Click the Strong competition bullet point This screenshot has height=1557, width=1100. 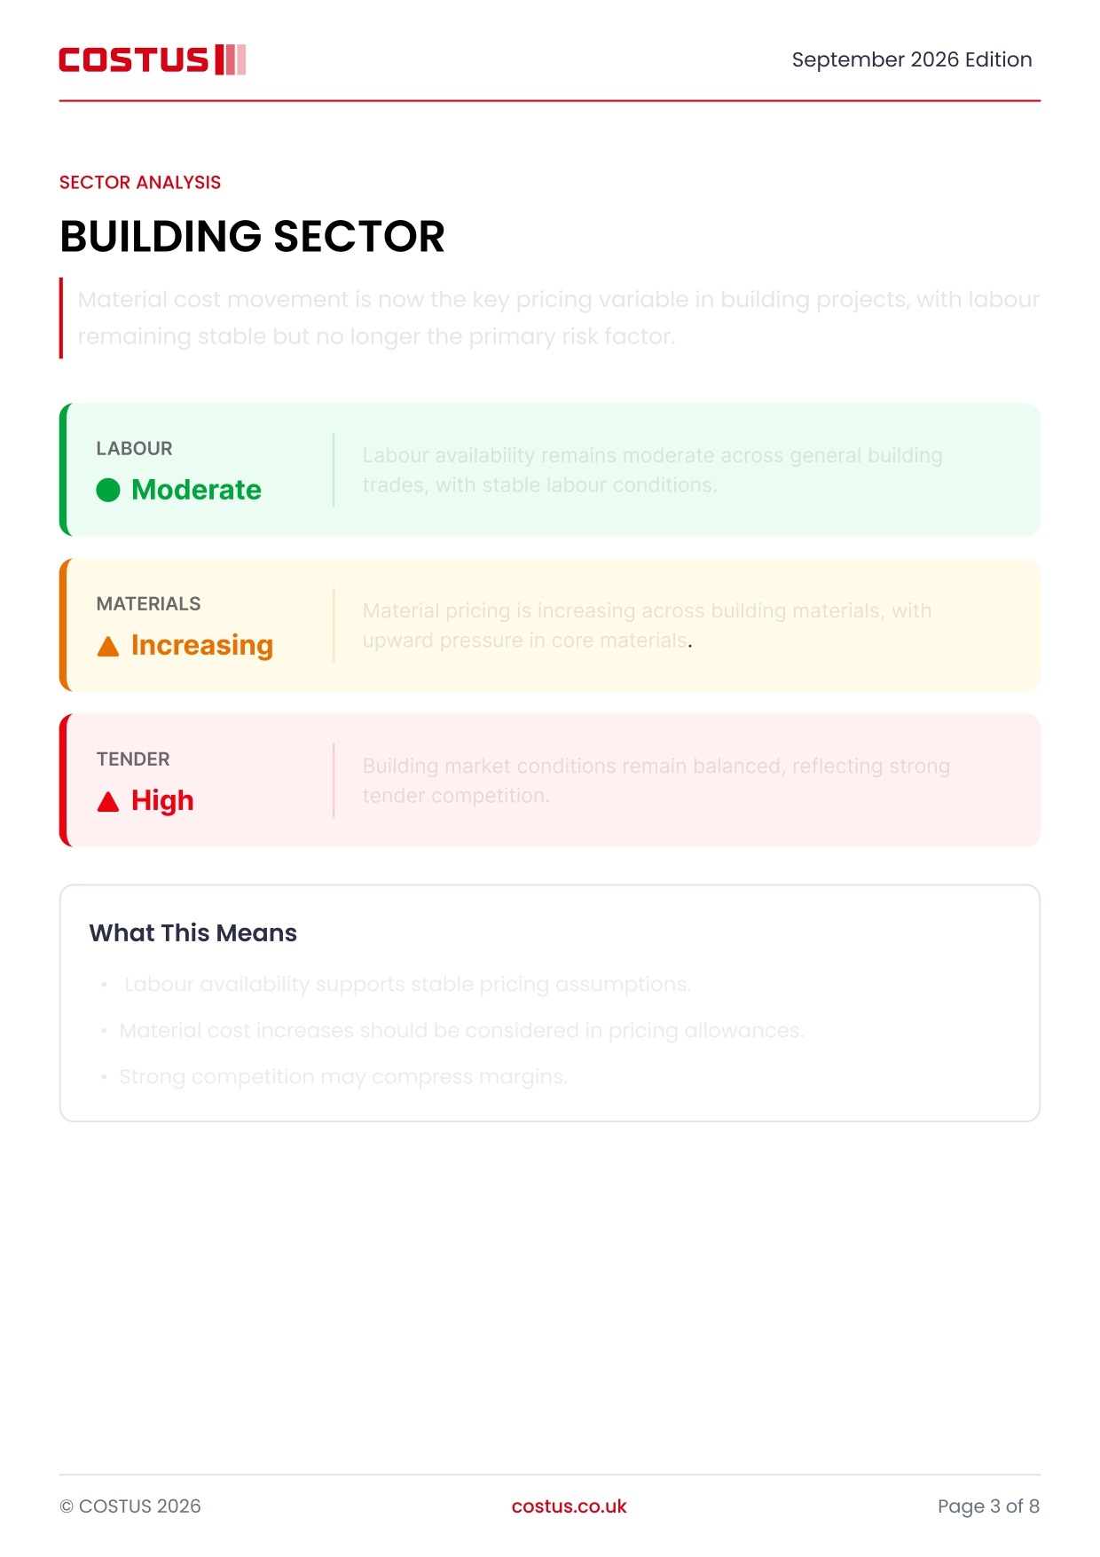coord(343,1076)
